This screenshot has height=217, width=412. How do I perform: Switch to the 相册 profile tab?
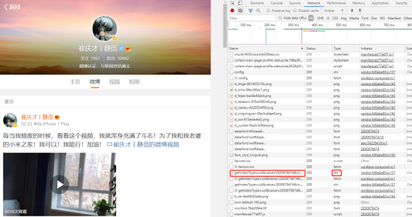134,82
